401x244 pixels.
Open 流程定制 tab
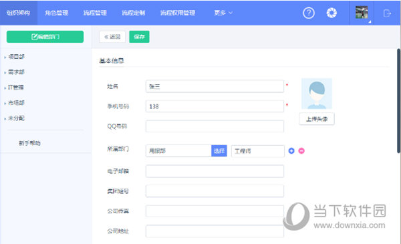tap(133, 13)
